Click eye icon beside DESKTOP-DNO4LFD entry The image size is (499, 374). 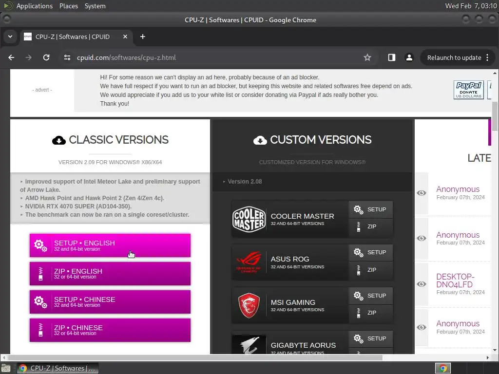(x=422, y=284)
